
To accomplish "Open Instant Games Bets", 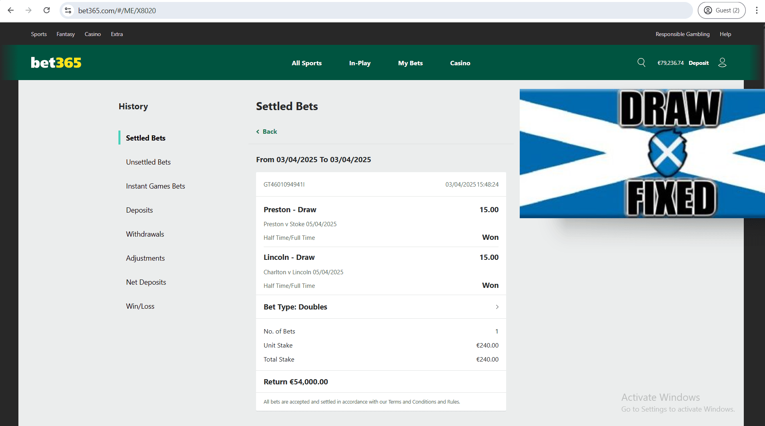I will (155, 186).
